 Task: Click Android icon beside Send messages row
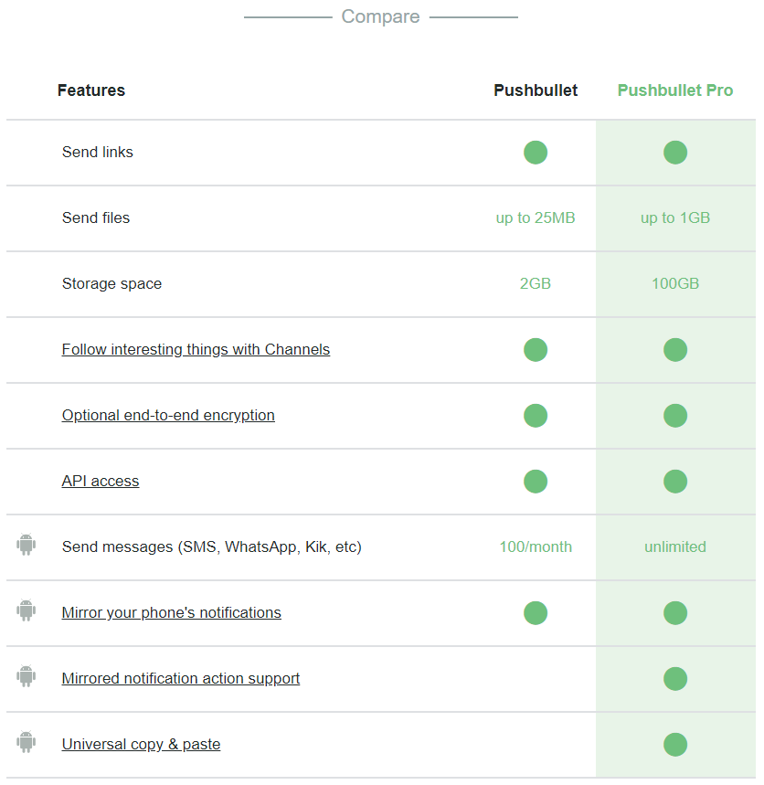26,544
